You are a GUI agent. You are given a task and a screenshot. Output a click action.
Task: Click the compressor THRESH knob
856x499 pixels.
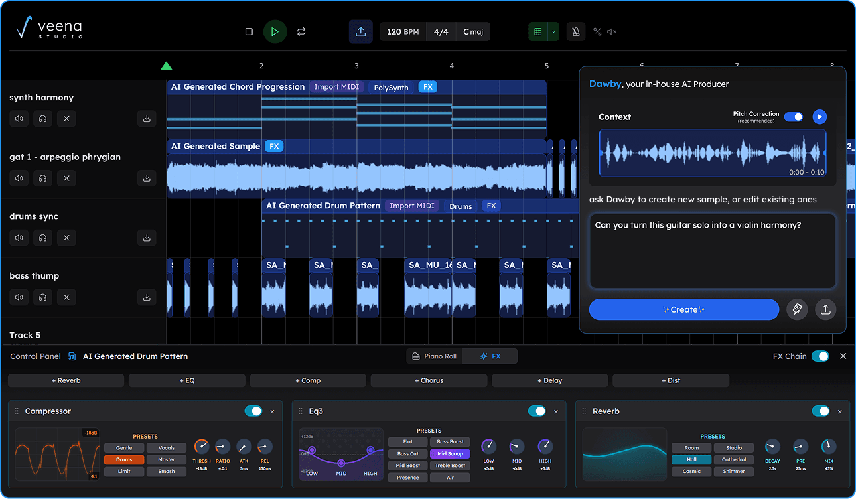pyautogui.click(x=202, y=447)
